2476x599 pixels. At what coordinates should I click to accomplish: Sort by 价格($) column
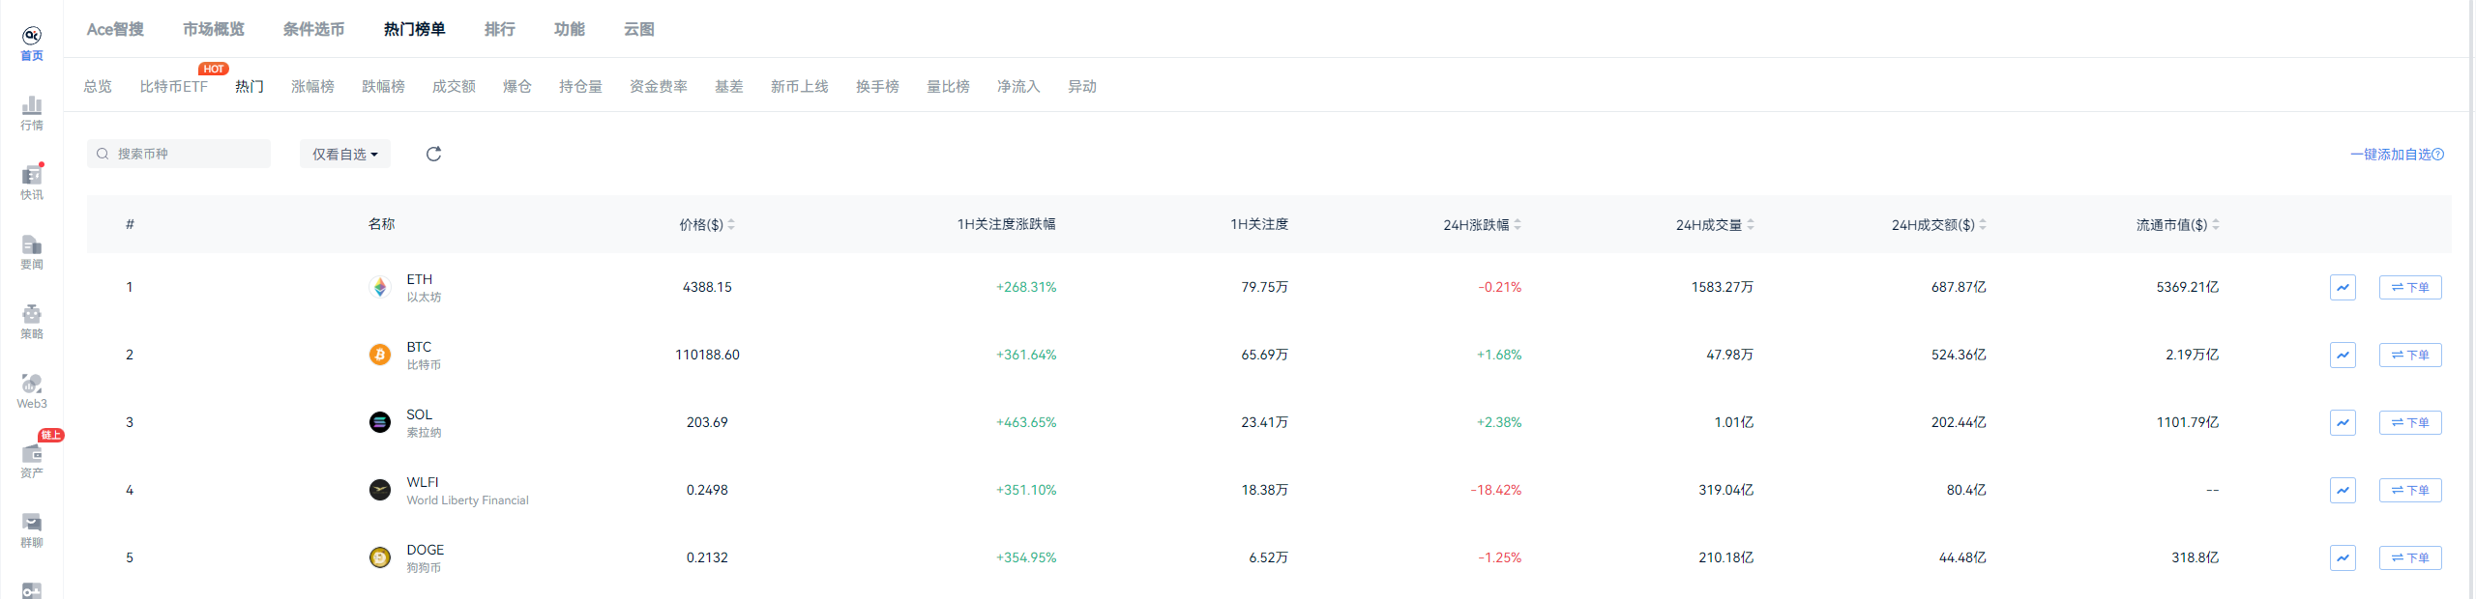click(707, 224)
